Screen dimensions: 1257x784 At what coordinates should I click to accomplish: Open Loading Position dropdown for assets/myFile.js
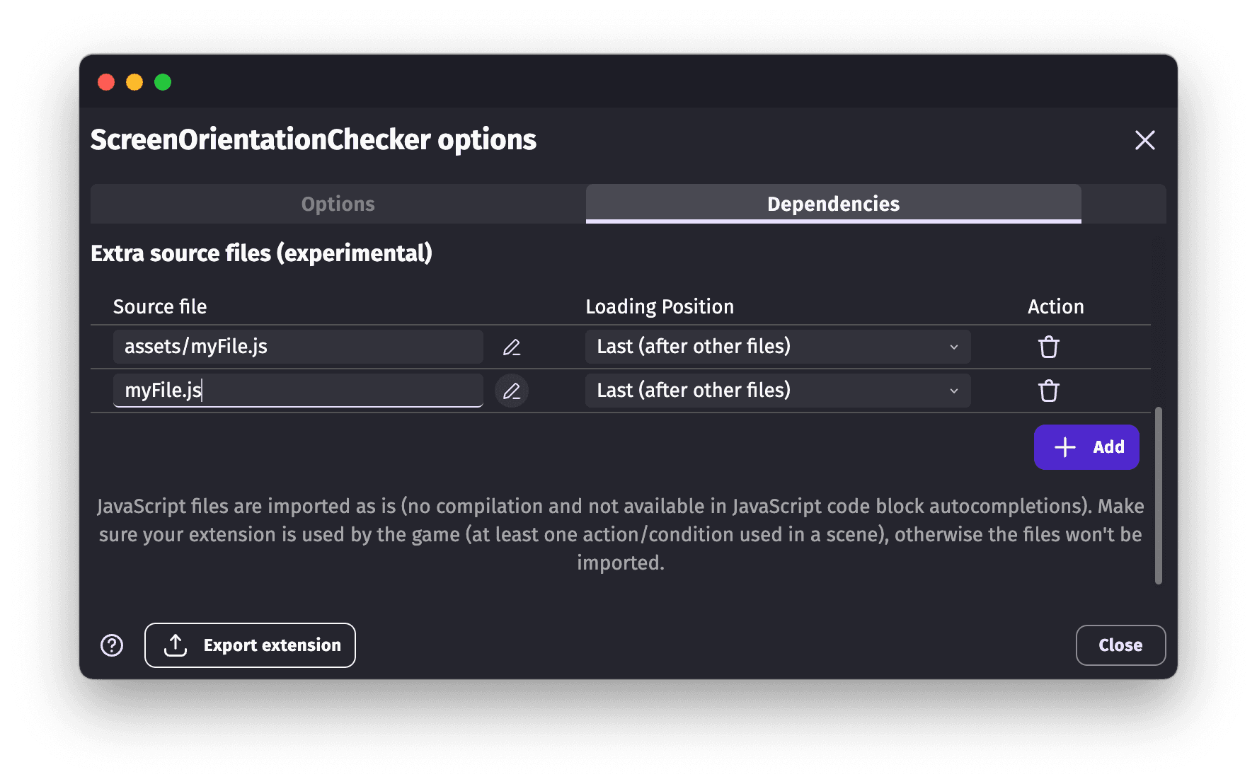pos(777,347)
